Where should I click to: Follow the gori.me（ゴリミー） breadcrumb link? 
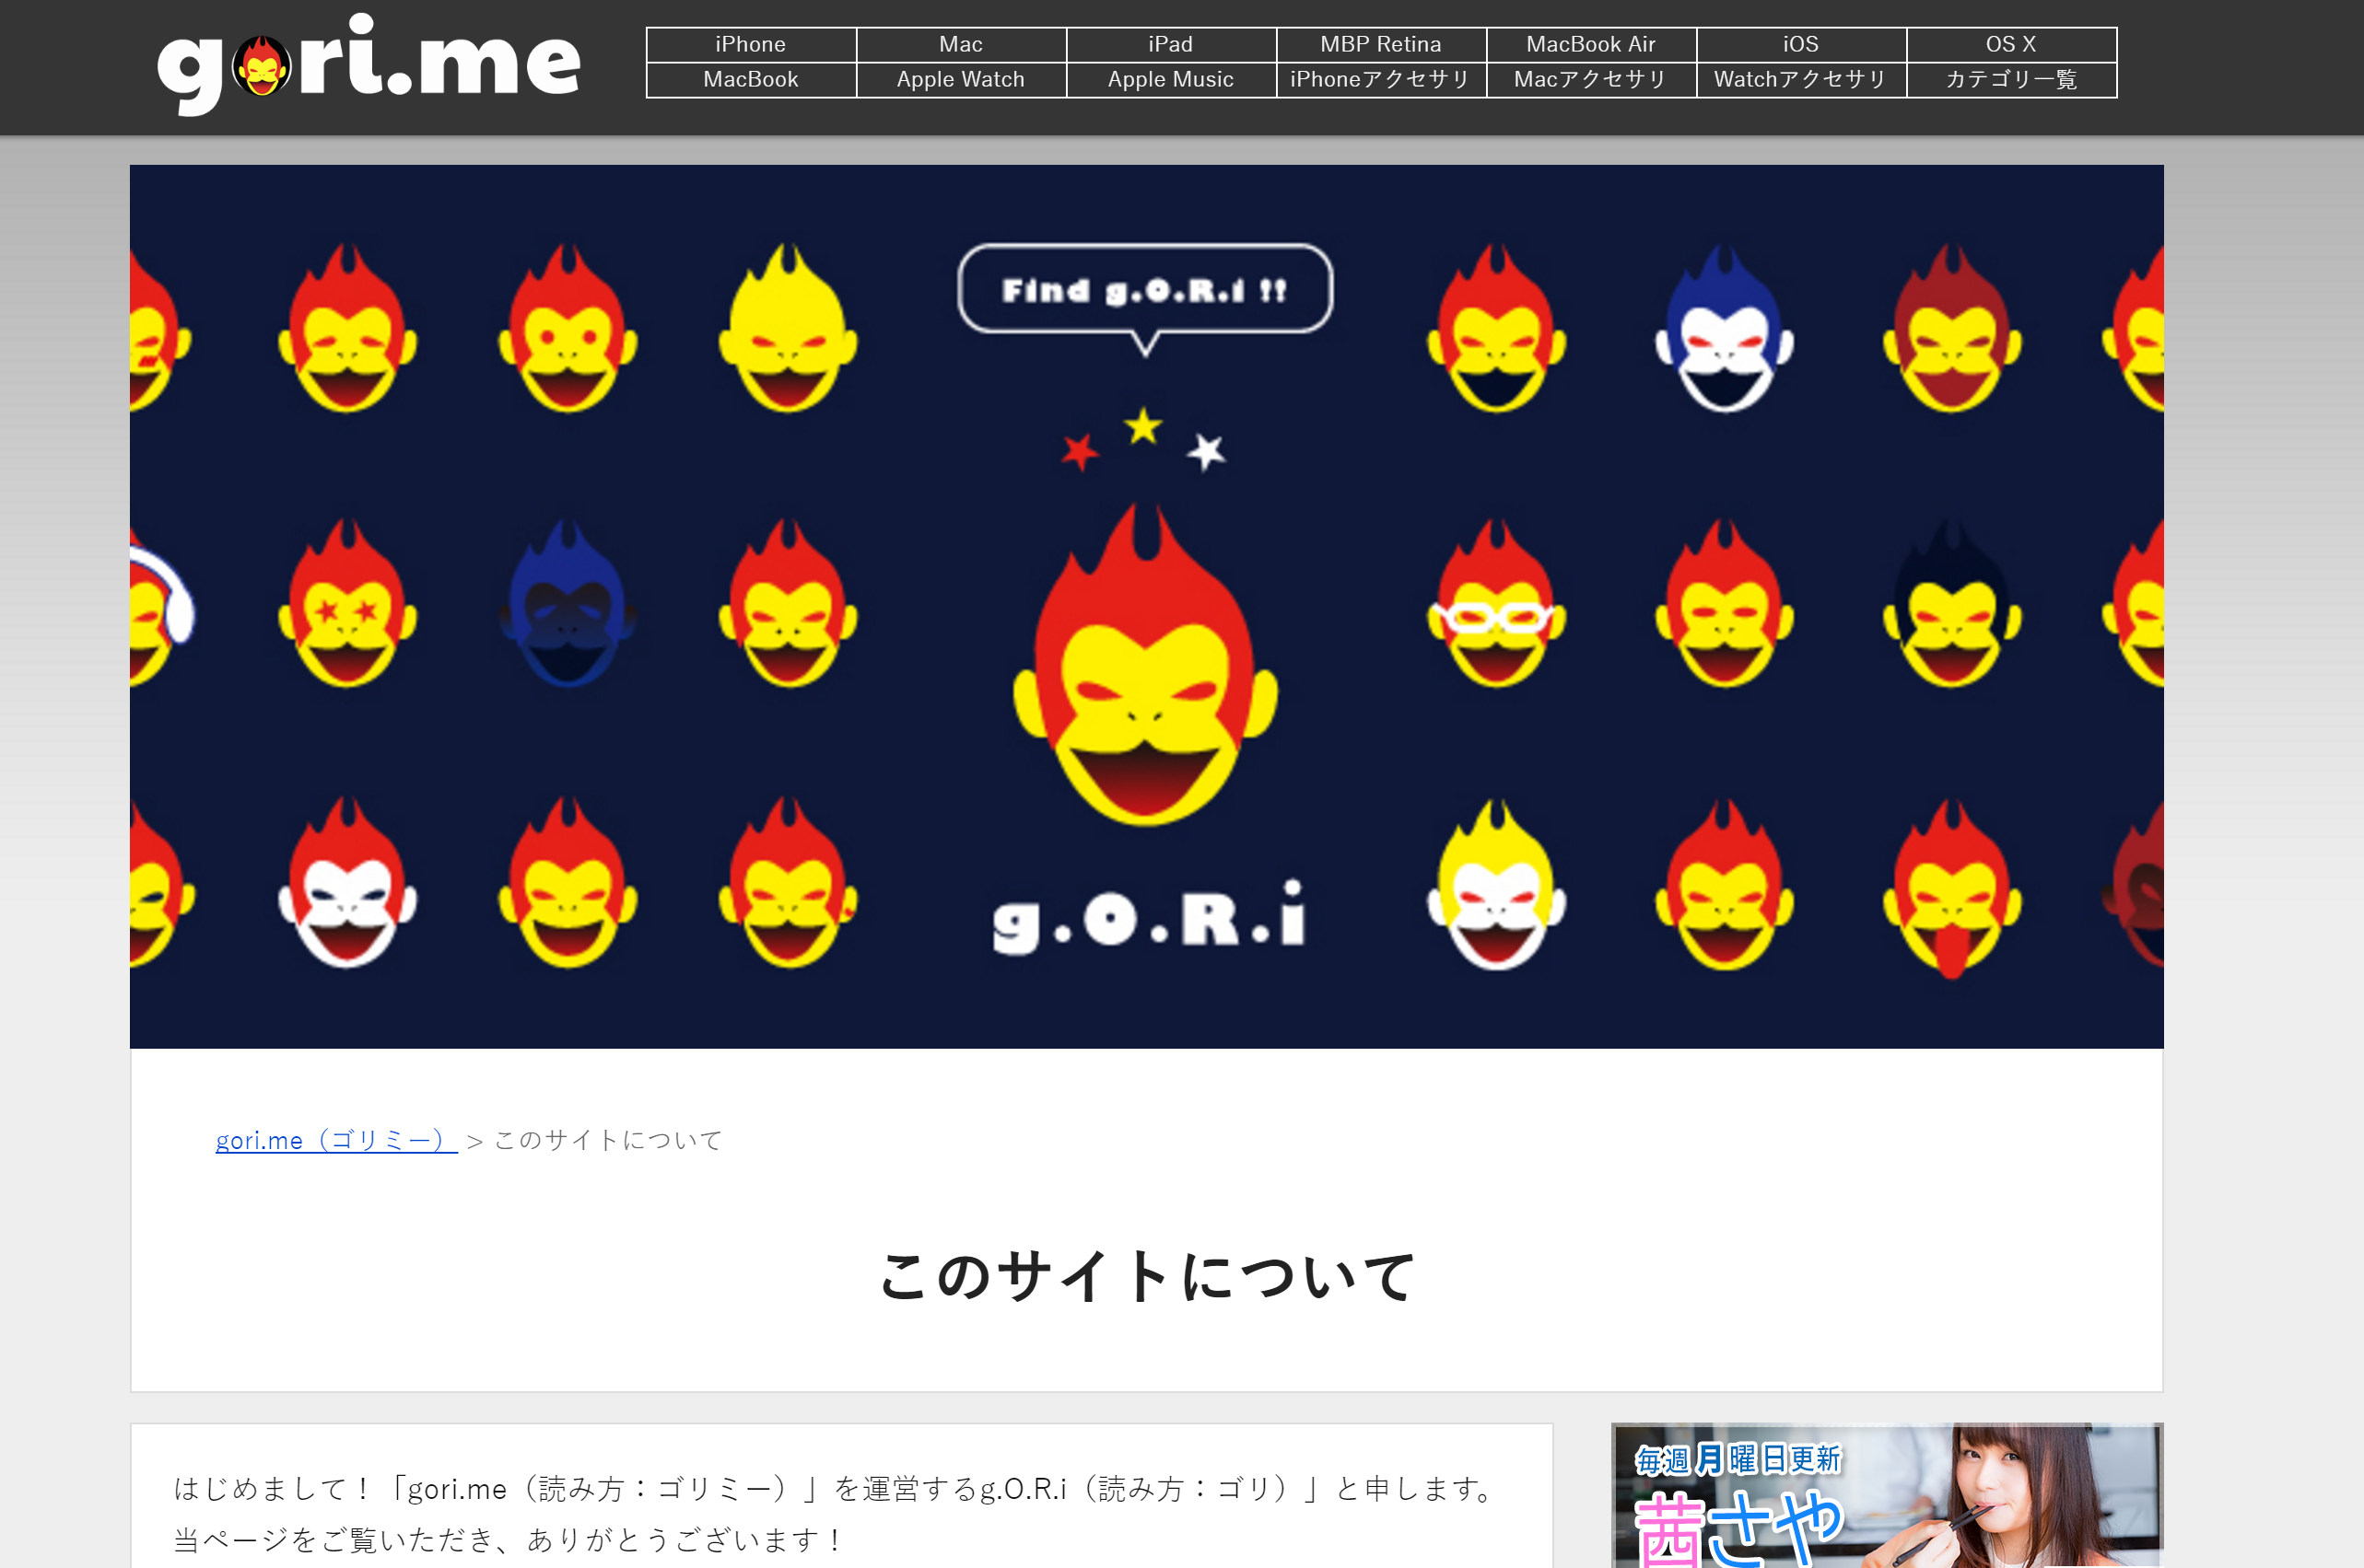336,1140
